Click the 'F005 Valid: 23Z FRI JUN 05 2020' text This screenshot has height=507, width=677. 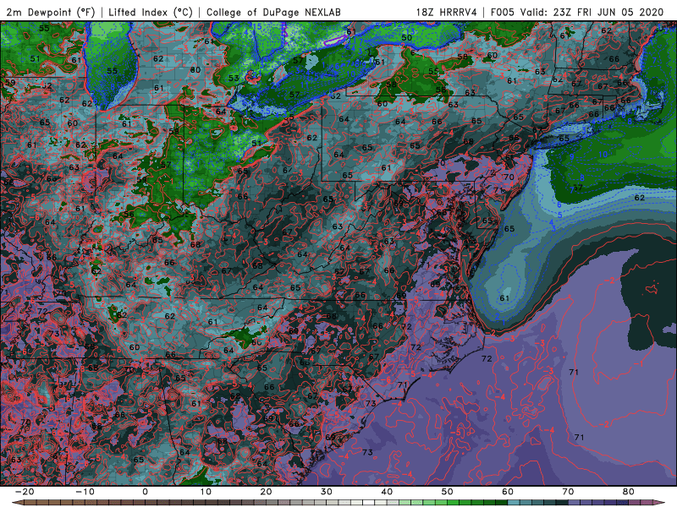(x=577, y=13)
